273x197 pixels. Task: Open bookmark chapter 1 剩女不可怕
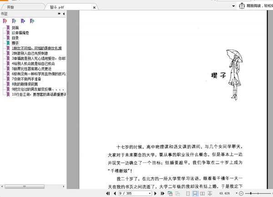(x=37, y=48)
